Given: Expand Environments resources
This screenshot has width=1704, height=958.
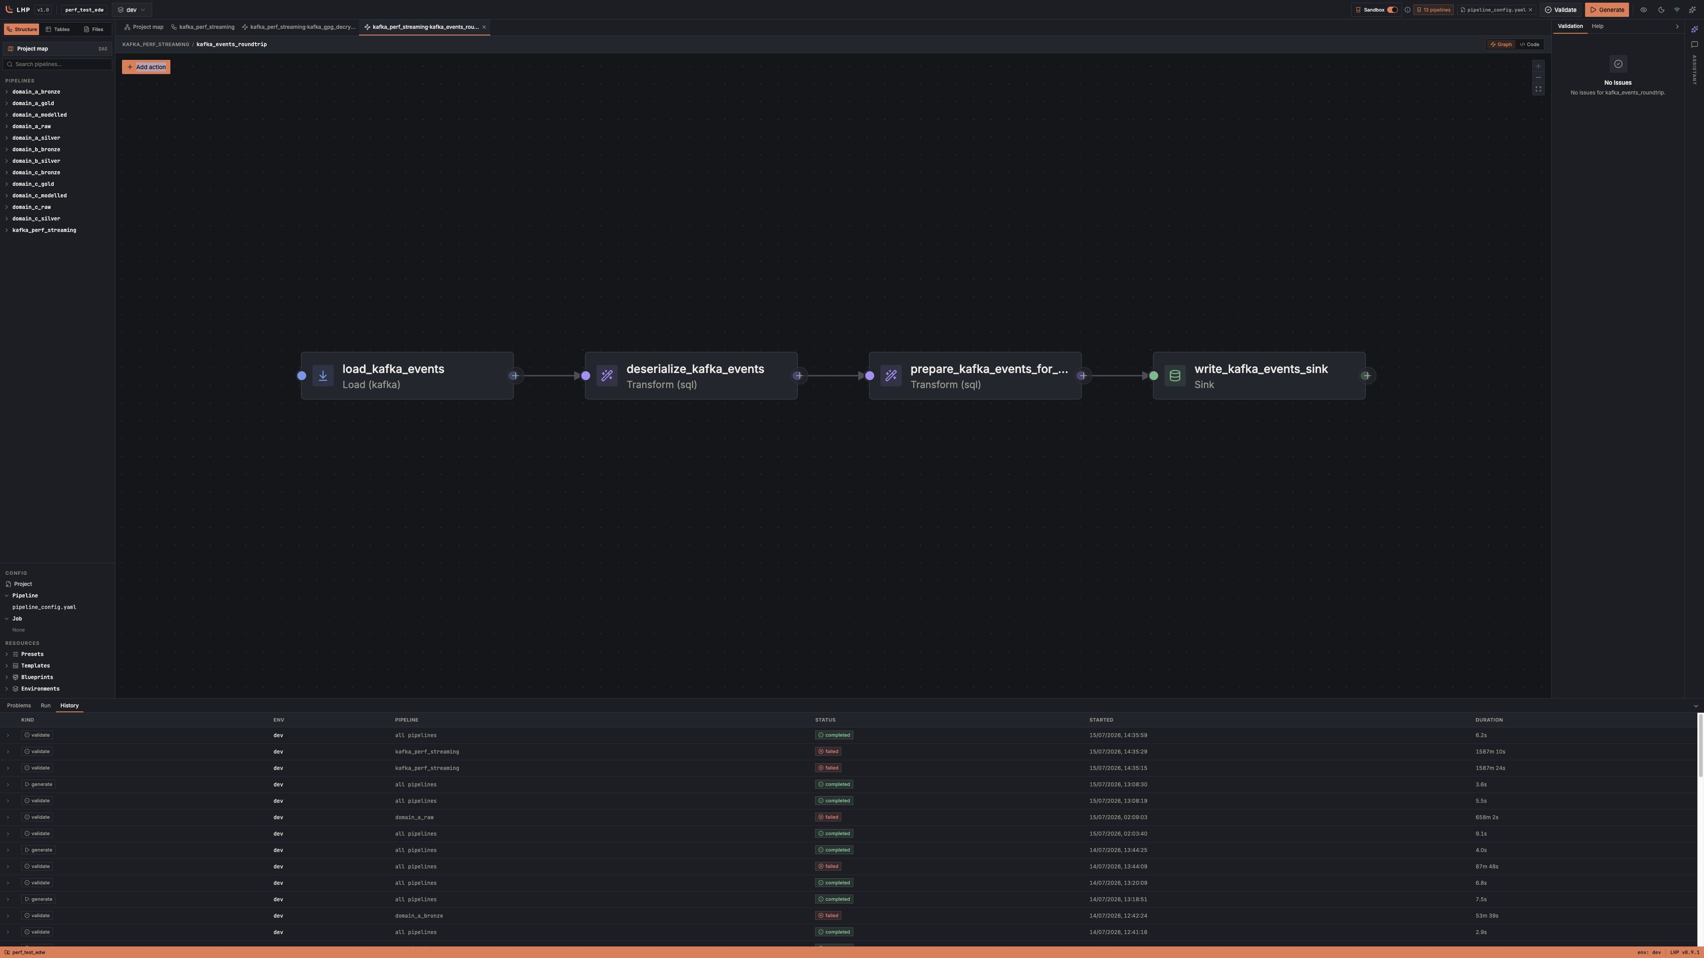Looking at the screenshot, I should tap(7, 689).
